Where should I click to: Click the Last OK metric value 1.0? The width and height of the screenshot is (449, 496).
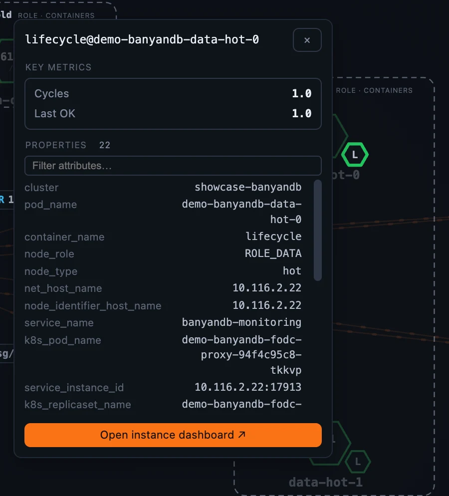[x=302, y=114]
